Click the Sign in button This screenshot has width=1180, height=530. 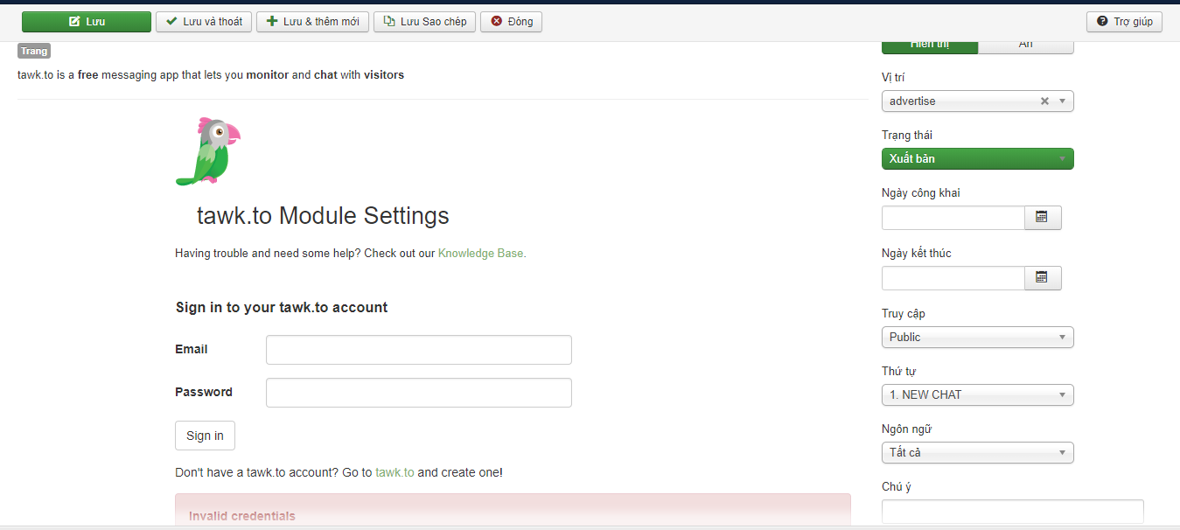[x=205, y=436]
